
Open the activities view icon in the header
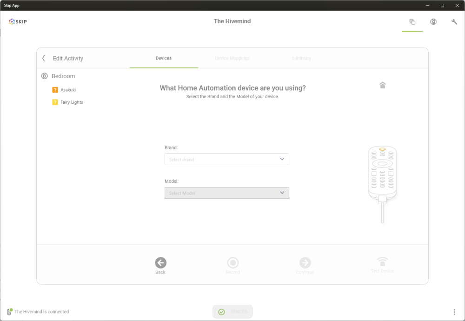point(412,22)
